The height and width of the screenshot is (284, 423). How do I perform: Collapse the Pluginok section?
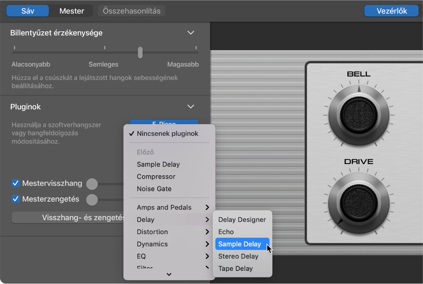click(x=190, y=106)
